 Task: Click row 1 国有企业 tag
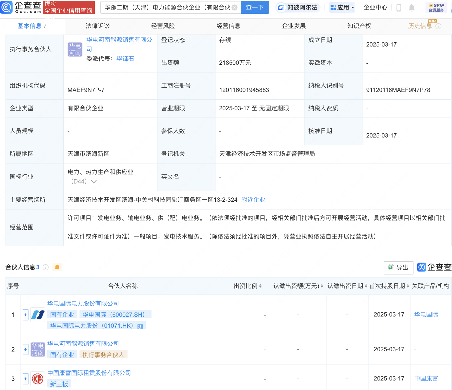pos(62,314)
